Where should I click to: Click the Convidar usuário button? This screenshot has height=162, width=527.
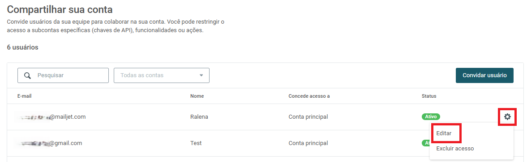pyautogui.click(x=484, y=75)
